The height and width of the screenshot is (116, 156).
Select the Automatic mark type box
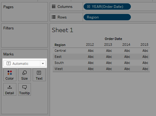tap(25, 64)
